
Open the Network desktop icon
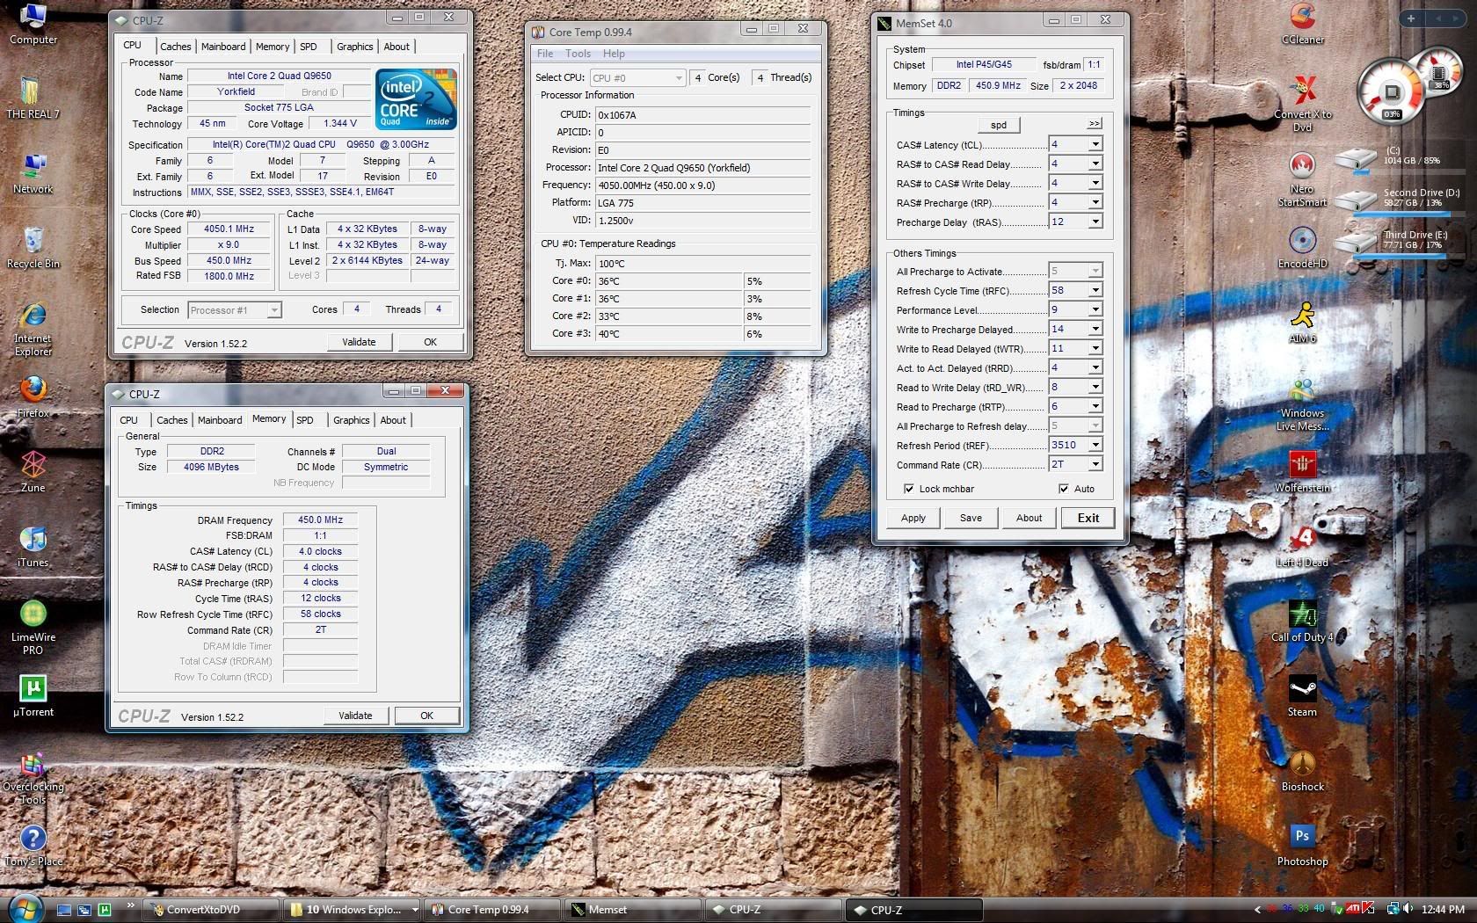click(x=33, y=172)
